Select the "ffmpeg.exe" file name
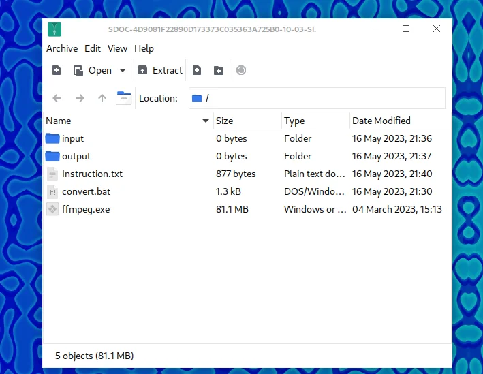Viewport: 483px width, 374px height. click(86, 210)
